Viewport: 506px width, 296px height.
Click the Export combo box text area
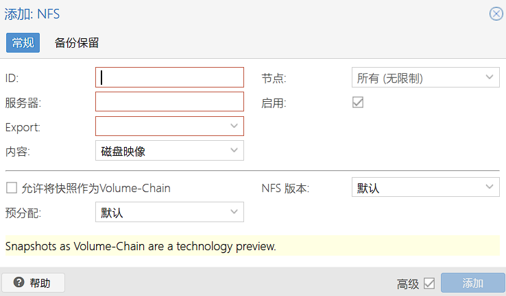[x=161, y=126]
